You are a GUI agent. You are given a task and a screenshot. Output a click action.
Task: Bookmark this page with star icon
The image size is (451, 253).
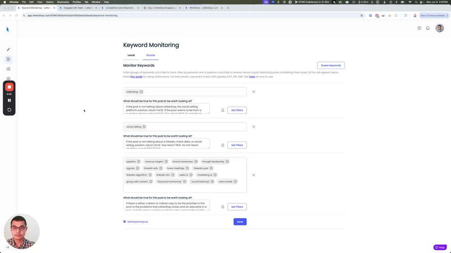pyautogui.click(x=362, y=15)
